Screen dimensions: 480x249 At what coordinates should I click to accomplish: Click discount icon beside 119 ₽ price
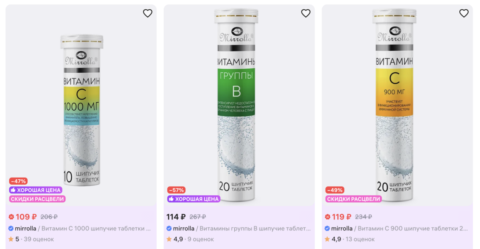(x=328, y=217)
